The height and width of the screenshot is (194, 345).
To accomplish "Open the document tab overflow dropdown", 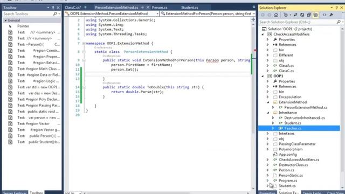I will pos(254,7).
